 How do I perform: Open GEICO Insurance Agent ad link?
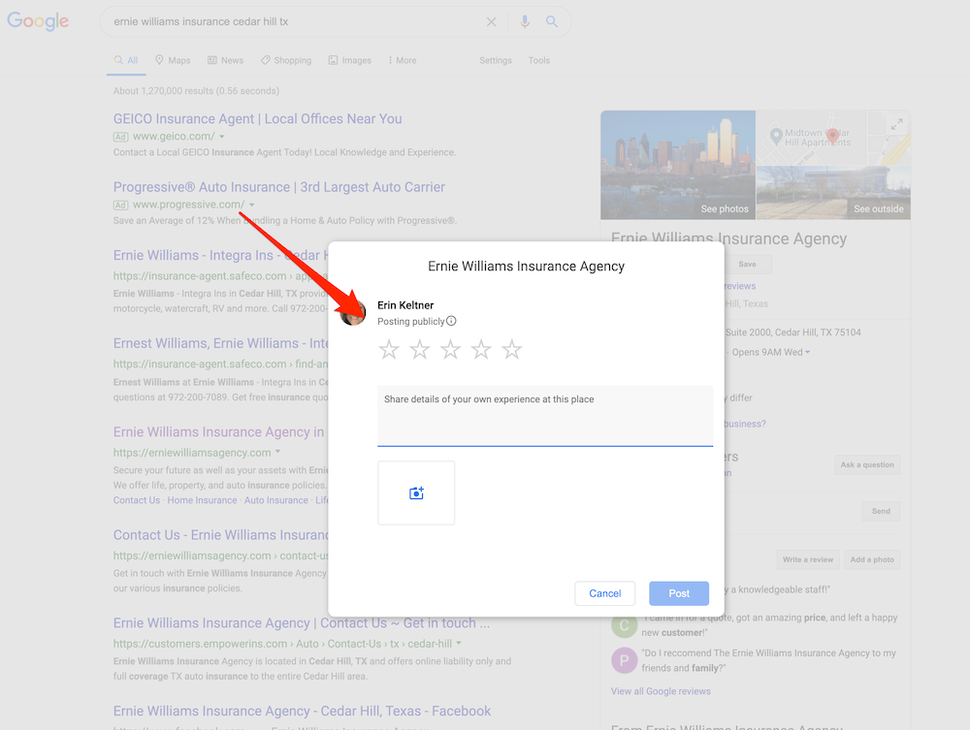[x=257, y=118]
